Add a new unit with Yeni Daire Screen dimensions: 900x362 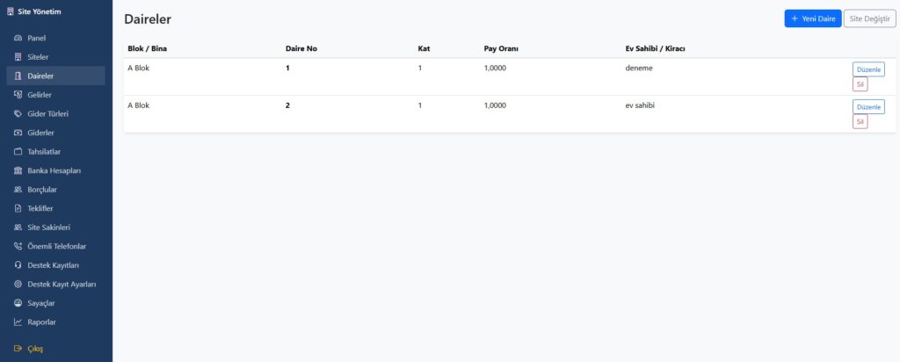click(812, 18)
